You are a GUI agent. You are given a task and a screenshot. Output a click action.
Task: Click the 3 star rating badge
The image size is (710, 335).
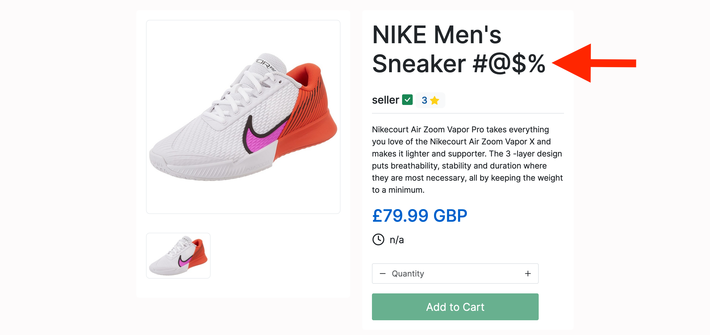430,100
